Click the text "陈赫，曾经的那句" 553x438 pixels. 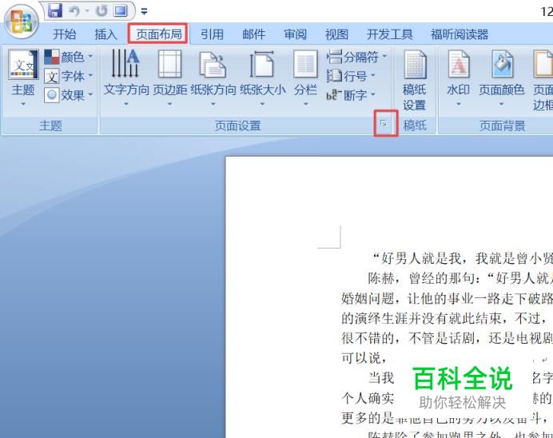421,279
